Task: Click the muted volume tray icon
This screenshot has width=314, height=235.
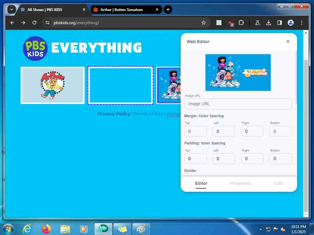Action: tap(283, 229)
